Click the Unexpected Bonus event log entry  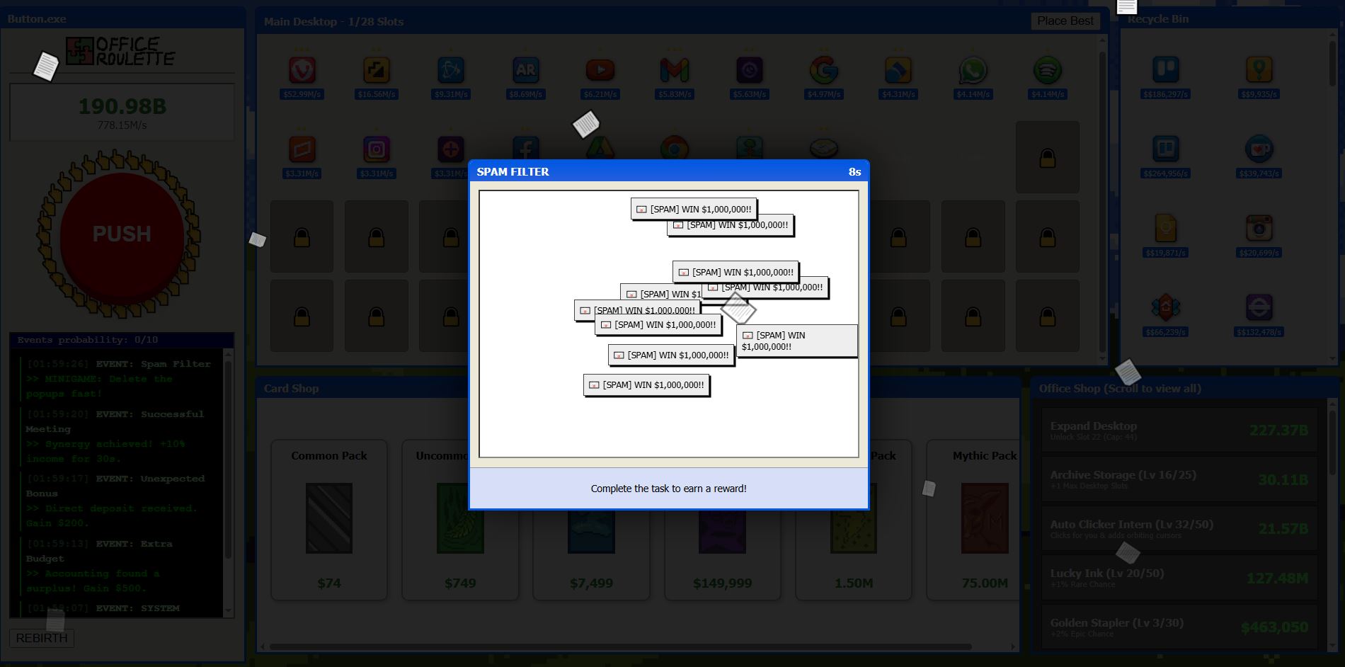pyautogui.click(x=118, y=501)
